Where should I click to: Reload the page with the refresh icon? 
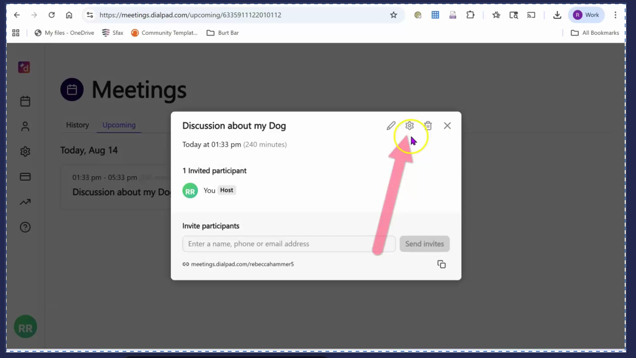coord(52,15)
